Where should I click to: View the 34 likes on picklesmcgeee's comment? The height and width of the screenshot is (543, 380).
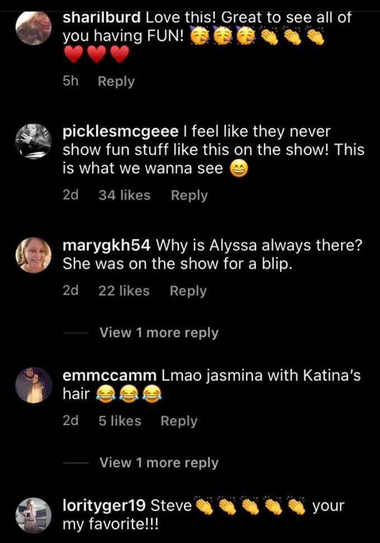click(x=125, y=196)
